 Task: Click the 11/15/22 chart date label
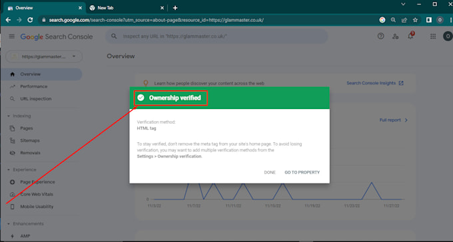tap(272, 205)
